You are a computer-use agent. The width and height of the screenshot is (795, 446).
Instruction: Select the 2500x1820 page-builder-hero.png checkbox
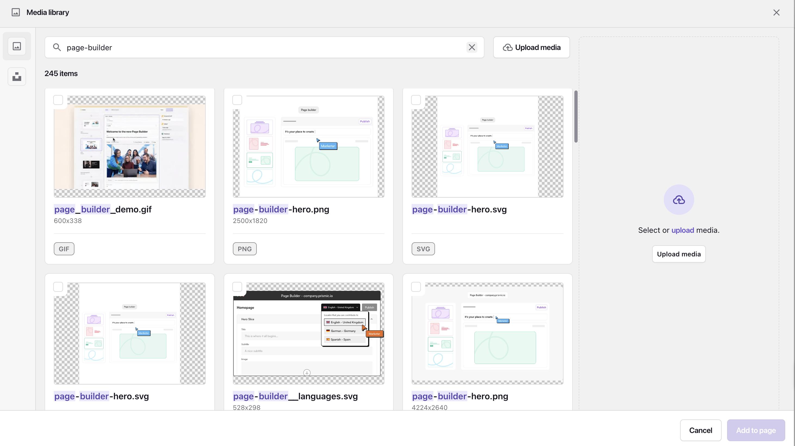(237, 100)
